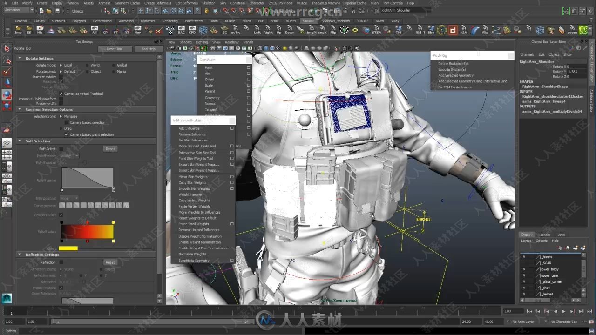Select the Object rotate pivot option
Screen dimensions: 596x335
coord(88,71)
